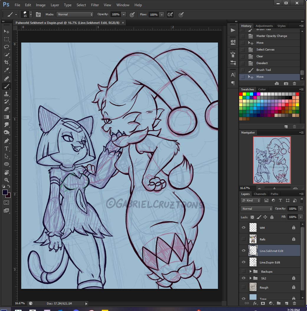Viewport: 307px width, 311px height.
Task: Hide the Line.Sekhmet Edit layer
Action: click(x=244, y=250)
